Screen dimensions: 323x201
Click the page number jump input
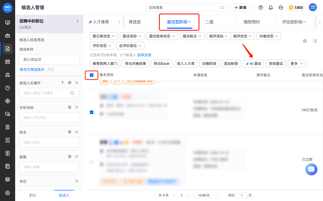pos(242,195)
